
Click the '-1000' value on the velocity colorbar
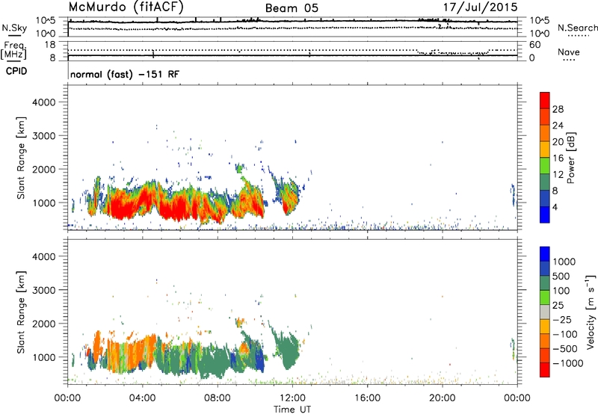(567, 363)
